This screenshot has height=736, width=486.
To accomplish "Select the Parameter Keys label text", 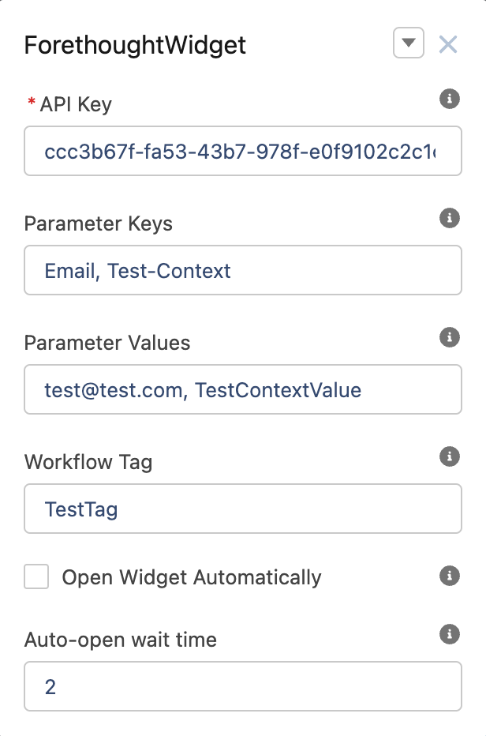I will [x=99, y=223].
